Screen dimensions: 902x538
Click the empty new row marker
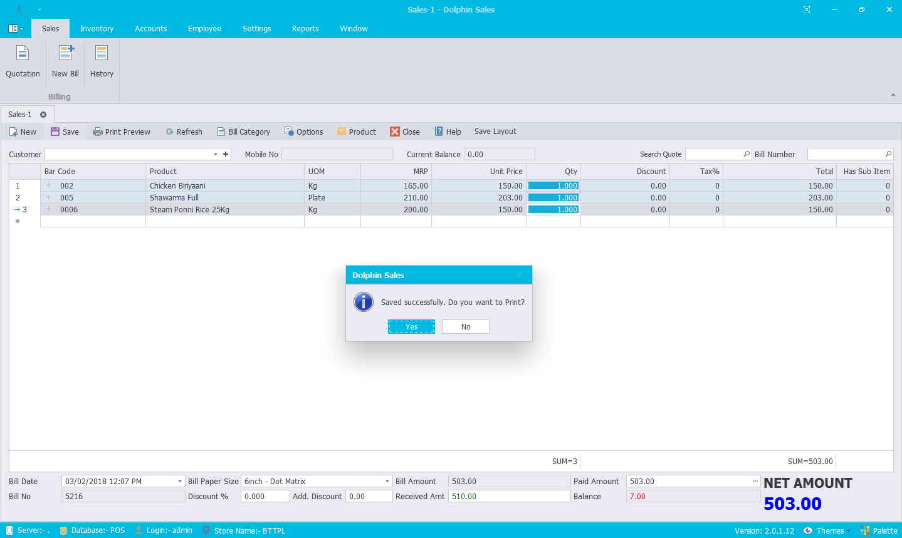18,221
